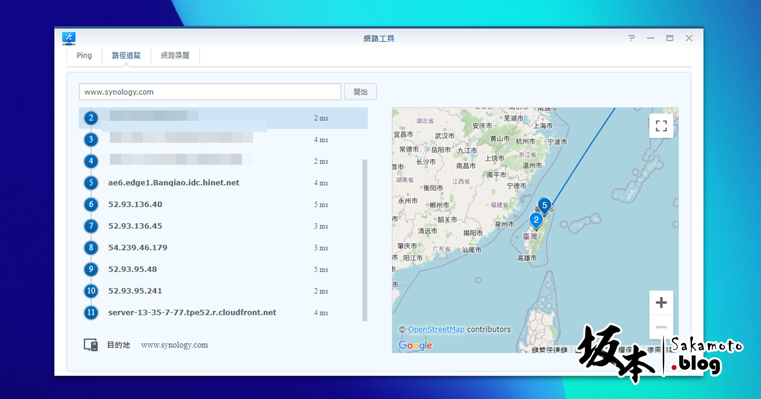Click destination www.synology.com text
Viewport: 761px width, 399px height.
click(174, 345)
